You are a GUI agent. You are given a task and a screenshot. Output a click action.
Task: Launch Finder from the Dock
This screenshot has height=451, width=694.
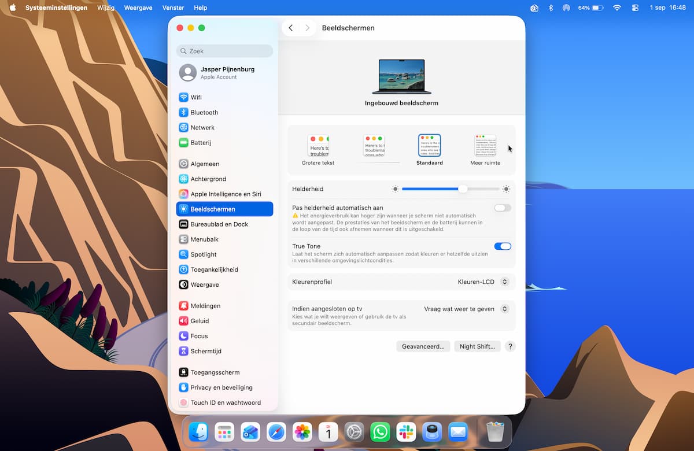coord(198,431)
